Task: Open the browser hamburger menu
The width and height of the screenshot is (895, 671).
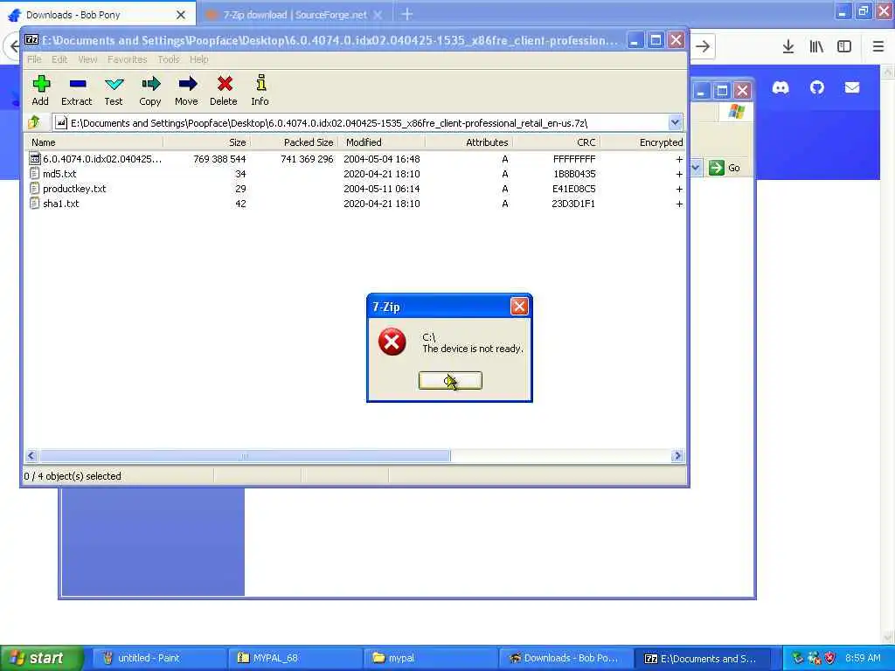Action: pyautogui.click(x=878, y=47)
